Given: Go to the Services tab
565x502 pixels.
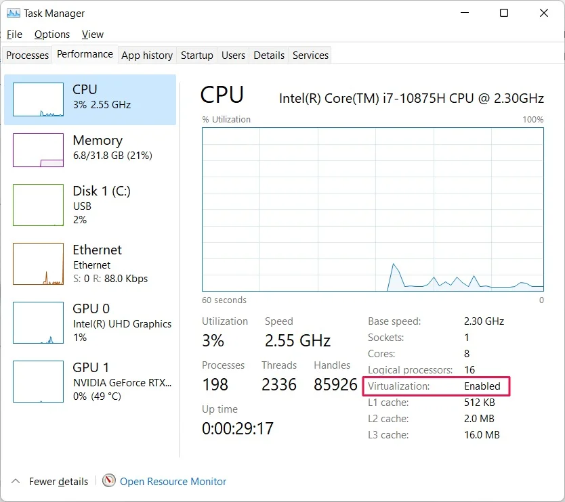Looking at the screenshot, I should [x=310, y=55].
